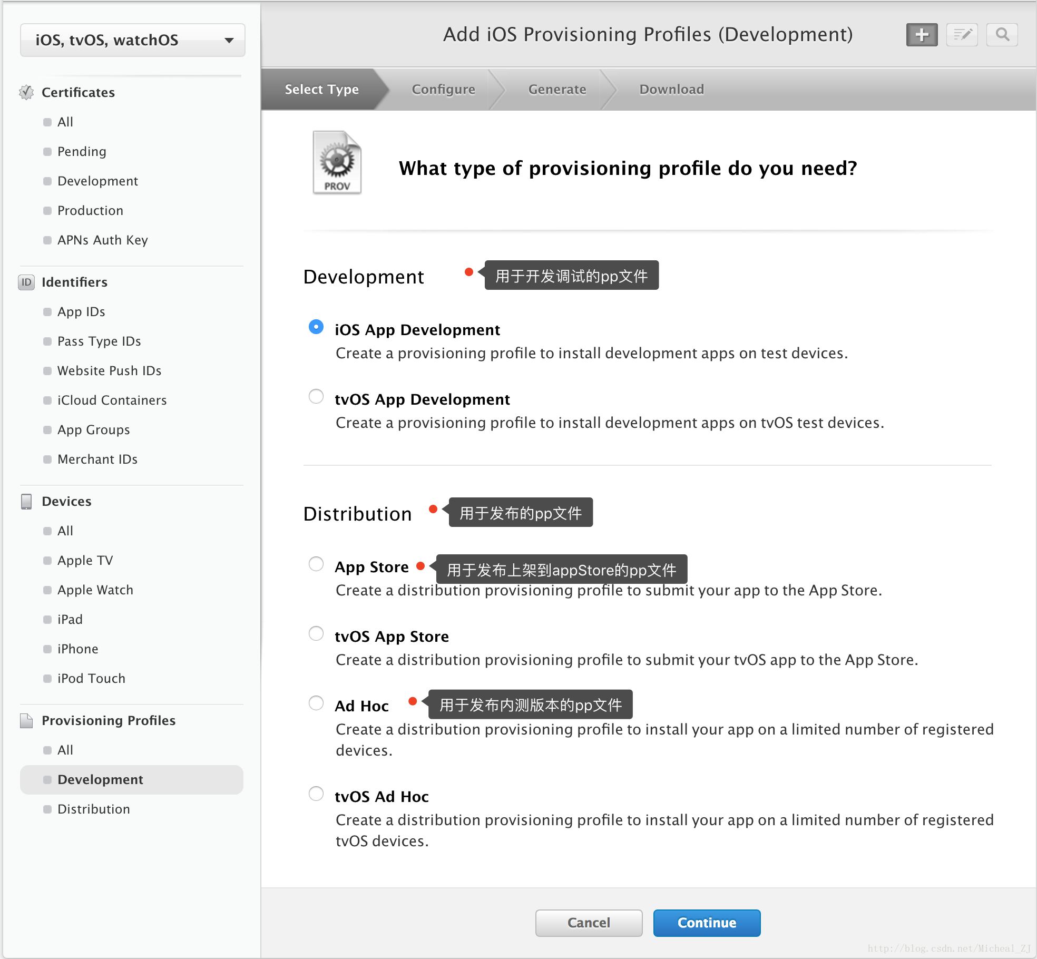Select tvOS App Development radio button
Viewport: 1037px width, 959px height.
[316, 396]
